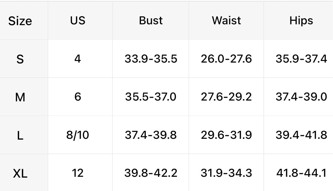Image resolution: width=333 pixels, height=191 pixels.
Task: Click the M size row label
Action: coord(20,97)
